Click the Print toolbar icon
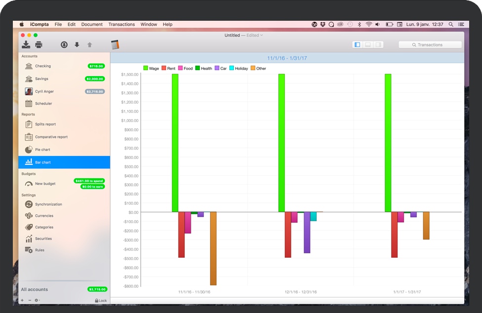 pos(39,45)
